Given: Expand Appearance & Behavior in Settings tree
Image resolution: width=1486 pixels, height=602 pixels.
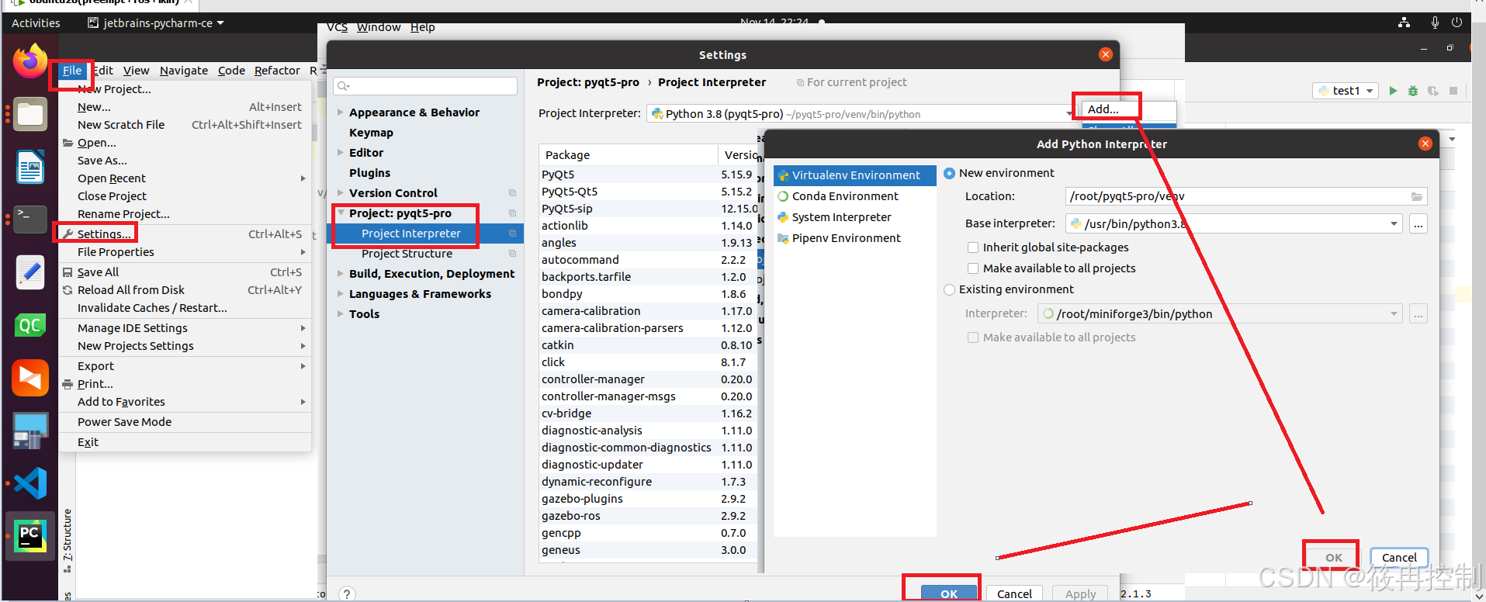Looking at the screenshot, I should point(341,112).
